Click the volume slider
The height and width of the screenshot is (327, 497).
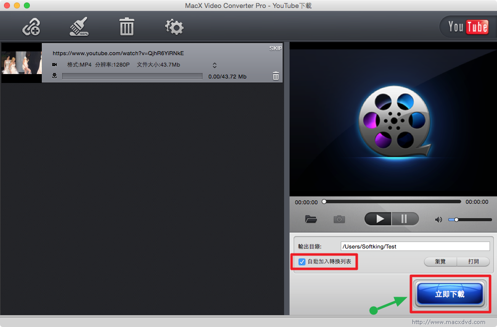[x=470, y=220]
